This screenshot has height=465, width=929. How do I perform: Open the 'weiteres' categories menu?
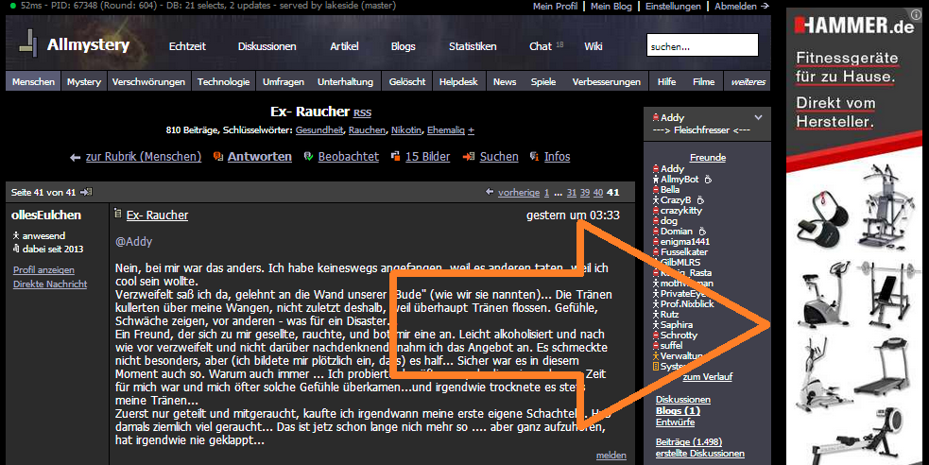748,82
